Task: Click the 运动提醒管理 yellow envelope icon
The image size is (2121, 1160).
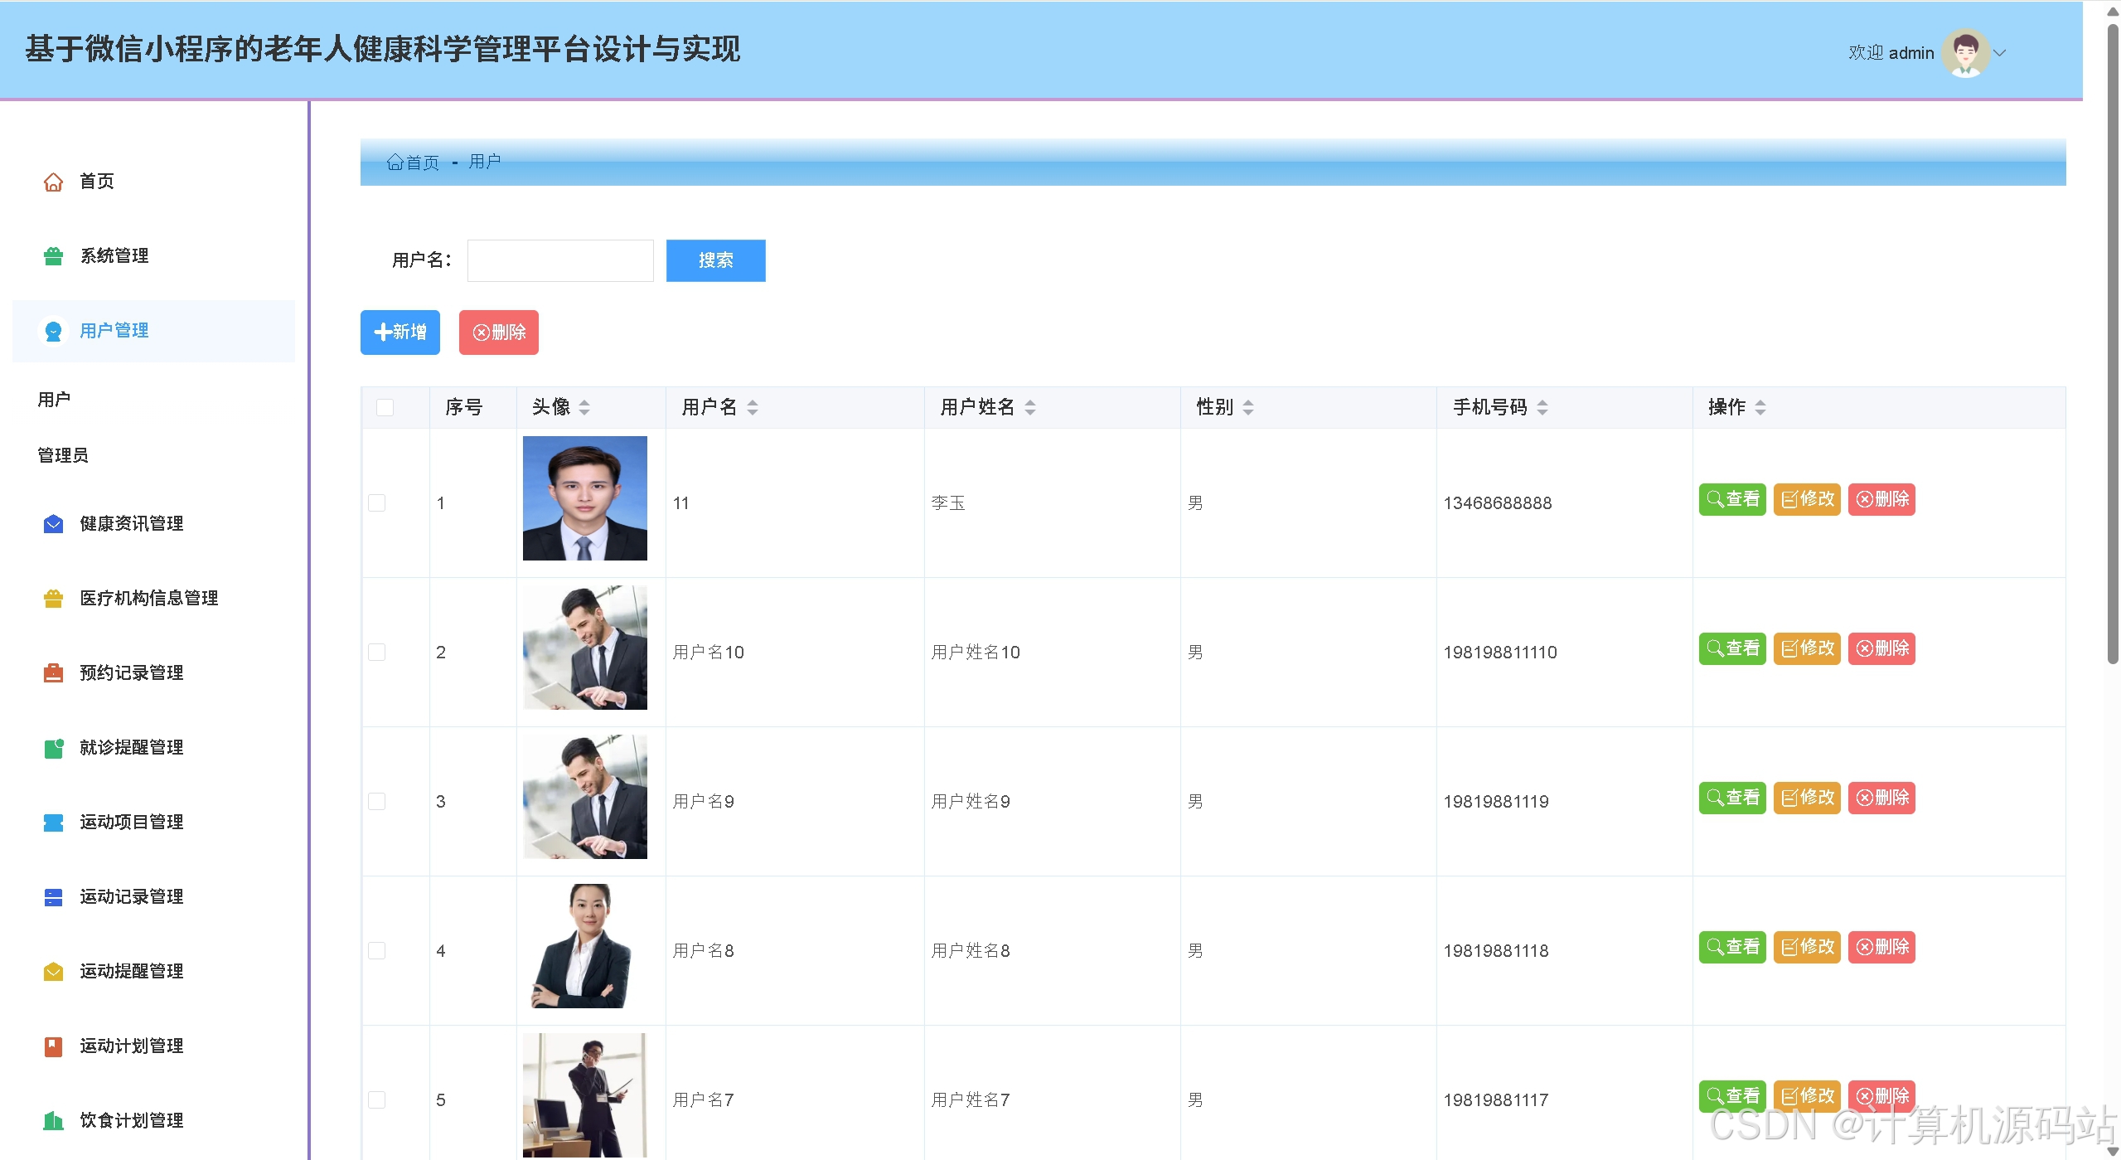Action: (x=53, y=972)
